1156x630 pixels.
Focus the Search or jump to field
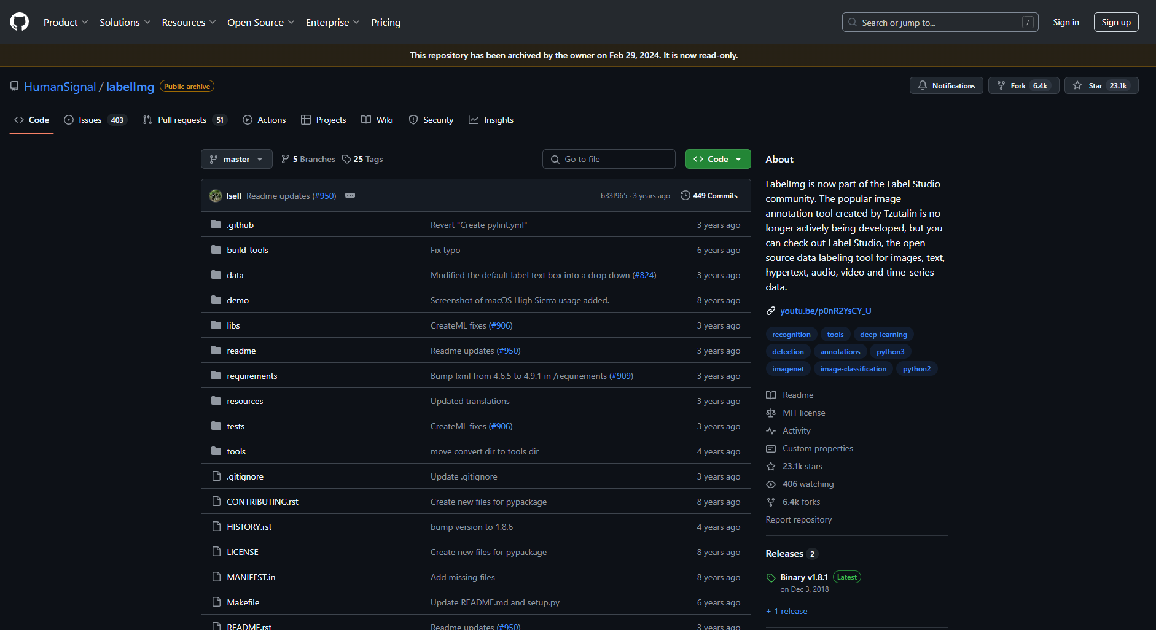(940, 22)
